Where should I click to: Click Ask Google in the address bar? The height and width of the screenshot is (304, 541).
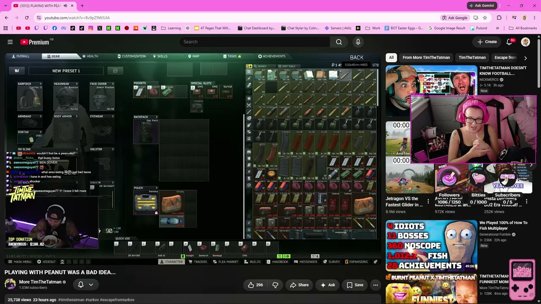(x=454, y=18)
